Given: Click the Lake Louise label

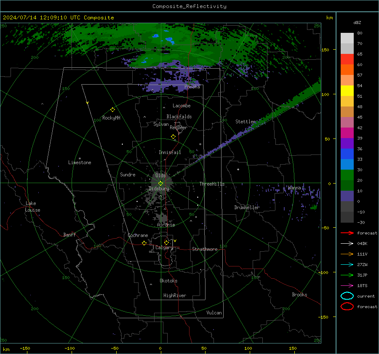Looking at the screenshot, I should point(32,207).
